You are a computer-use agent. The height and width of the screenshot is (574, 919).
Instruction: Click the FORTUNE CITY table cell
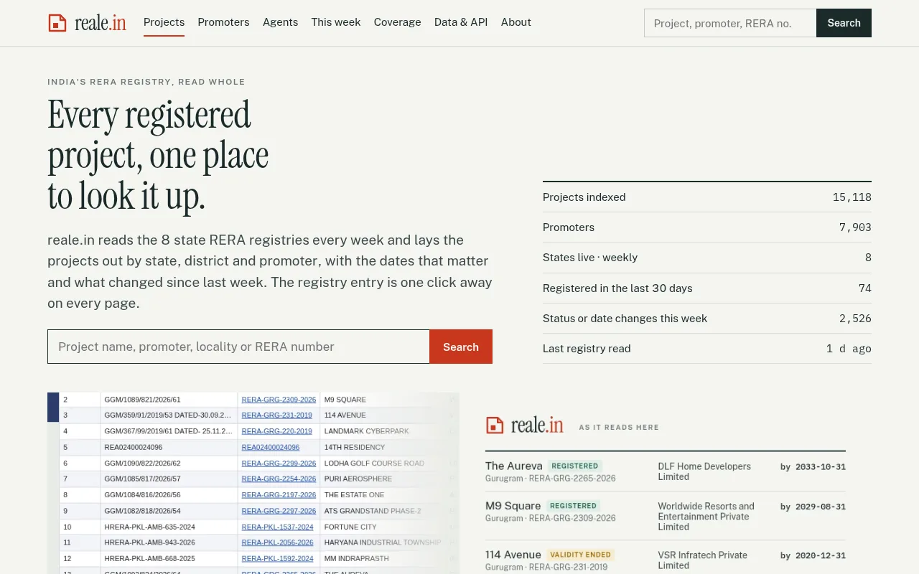click(x=350, y=527)
